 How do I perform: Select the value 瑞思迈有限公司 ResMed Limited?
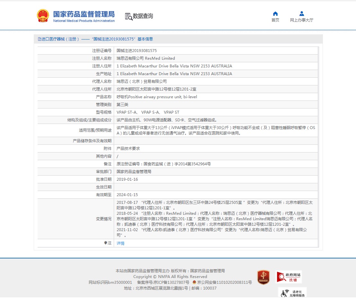tap(146, 58)
